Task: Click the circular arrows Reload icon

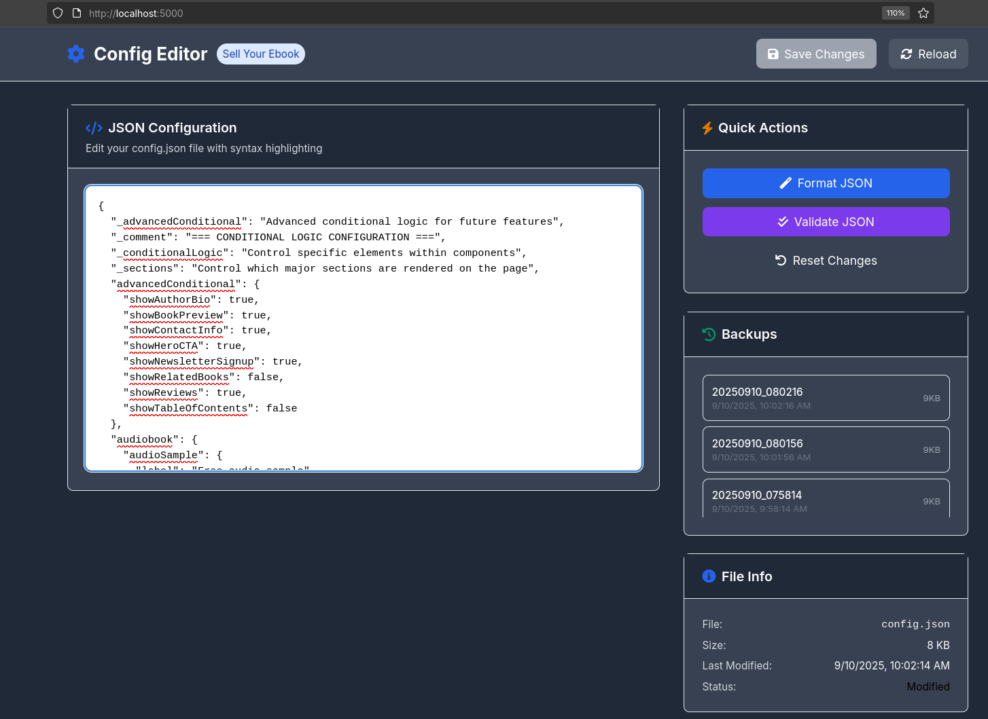Action: coord(906,54)
